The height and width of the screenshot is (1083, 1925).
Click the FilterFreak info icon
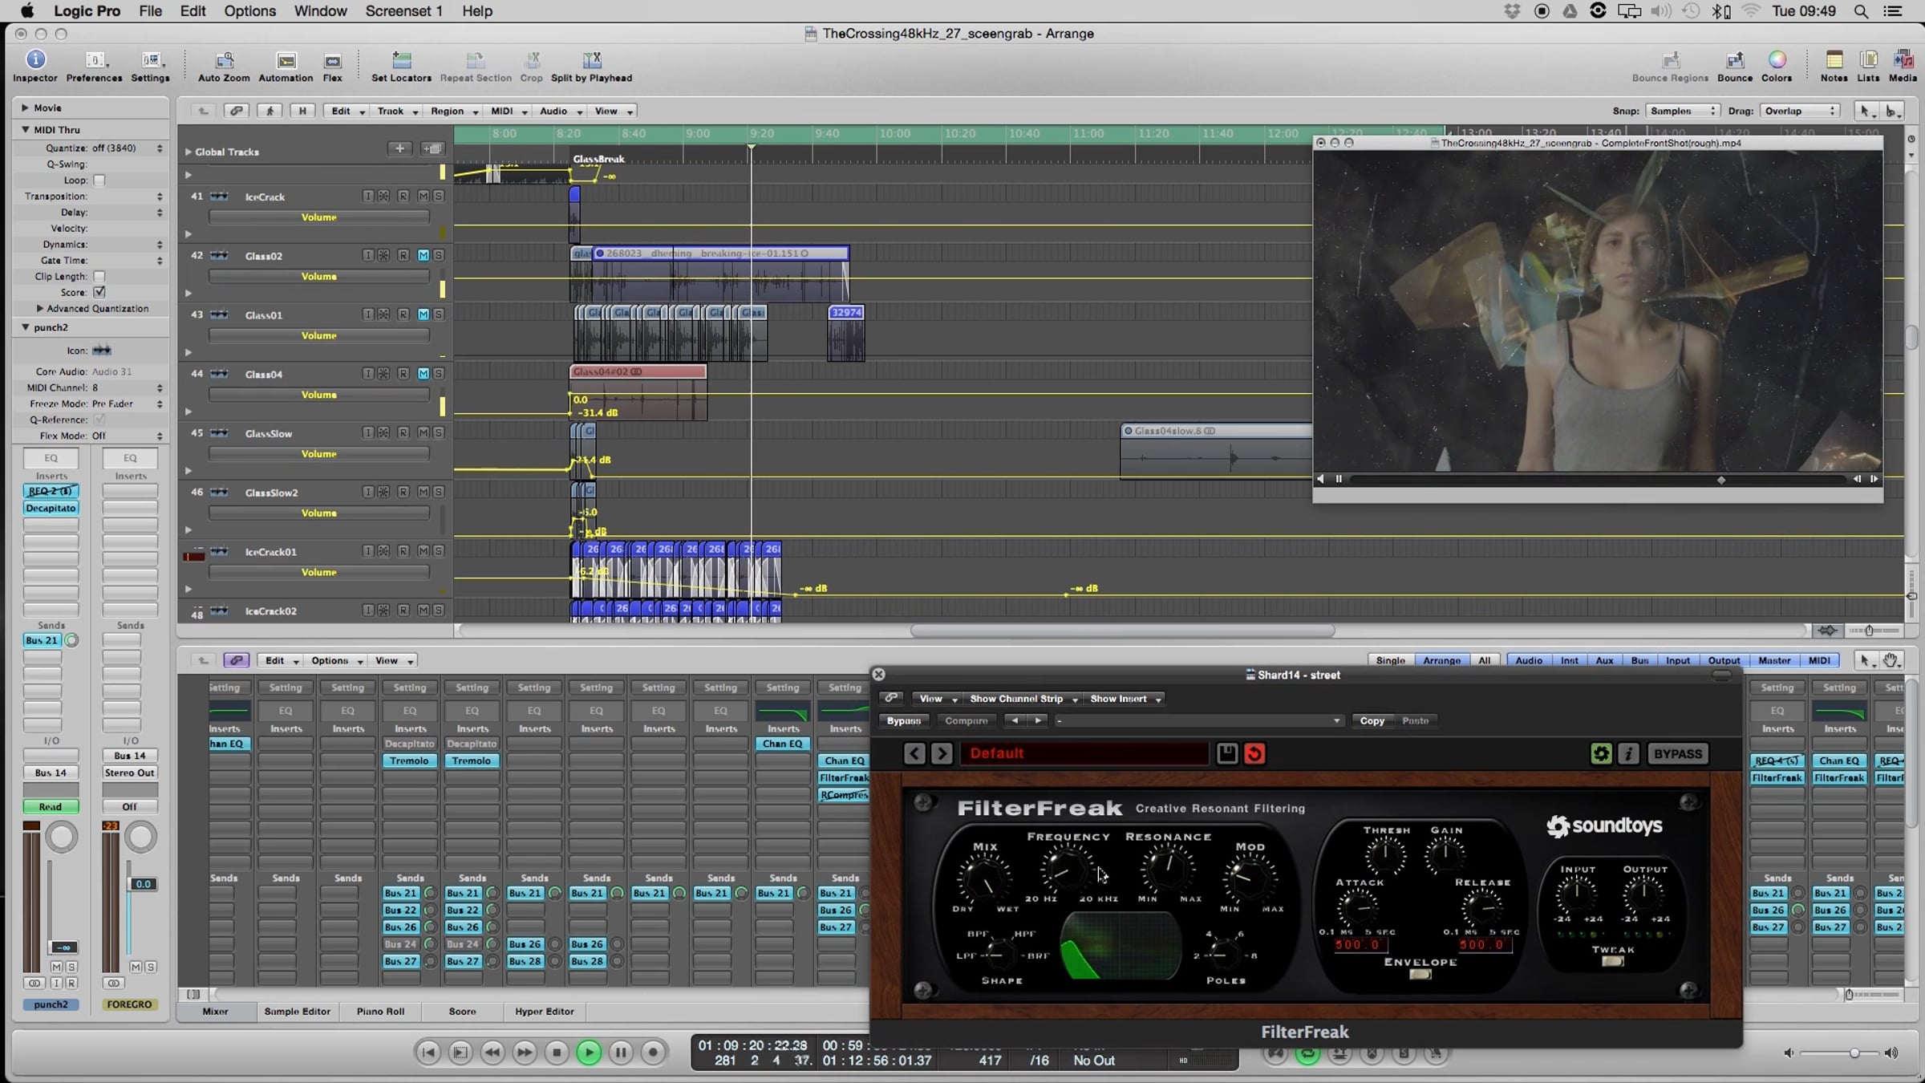point(1628,753)
